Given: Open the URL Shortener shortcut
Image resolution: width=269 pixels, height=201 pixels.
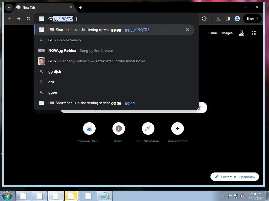Looking at the screenshot, I should click(148, 133).
